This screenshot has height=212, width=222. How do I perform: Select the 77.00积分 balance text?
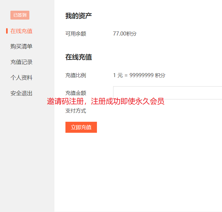[125, 34]
